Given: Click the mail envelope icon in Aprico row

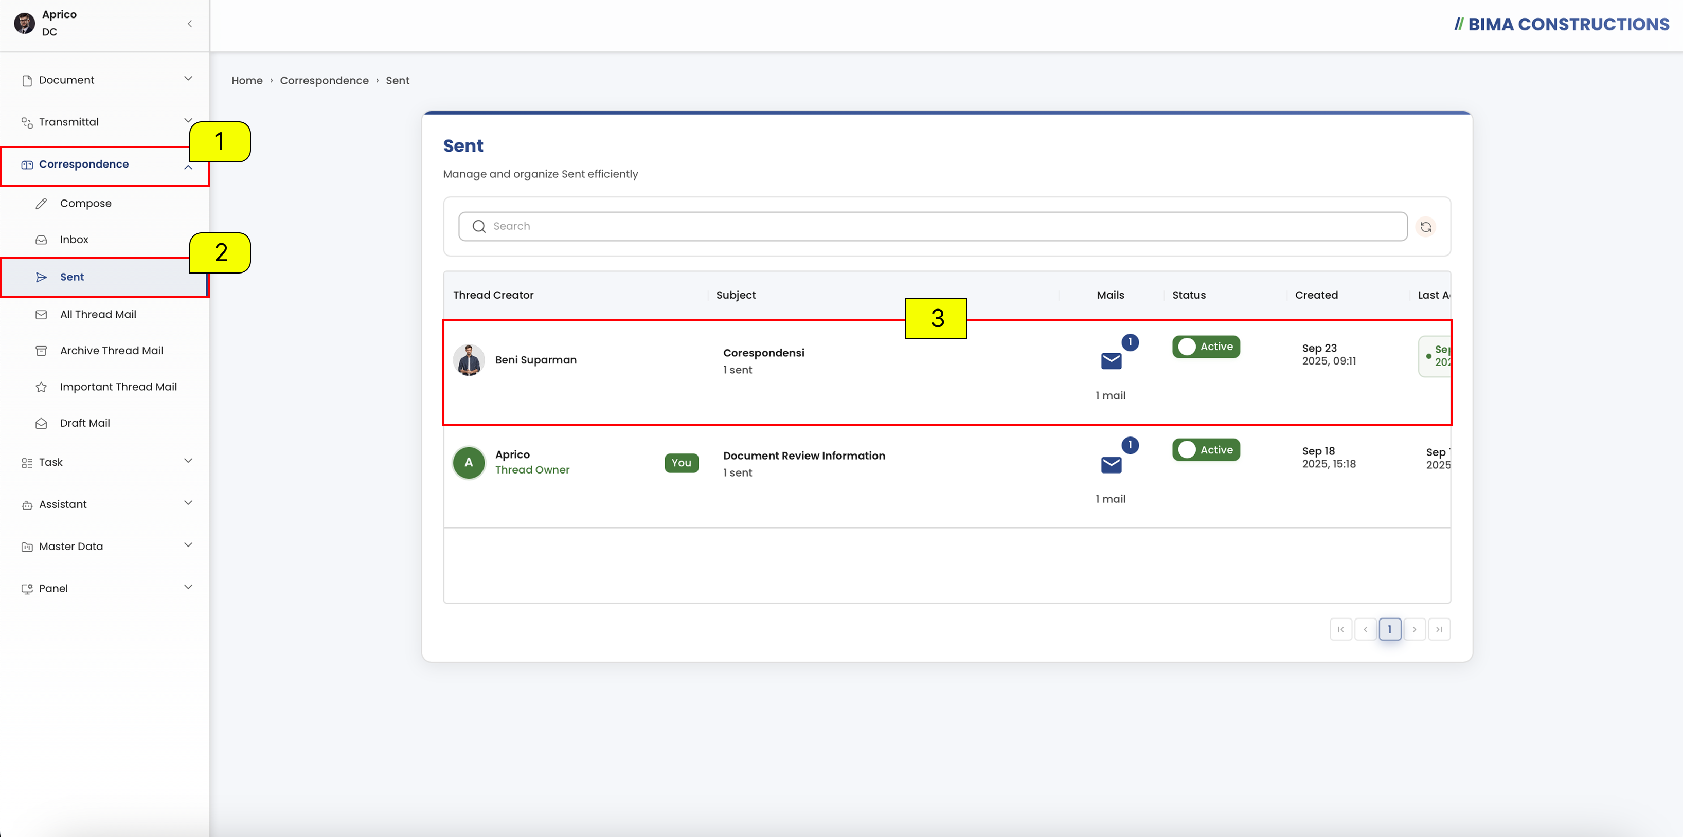Looking at the screenshot, I should coord(1111,464).
